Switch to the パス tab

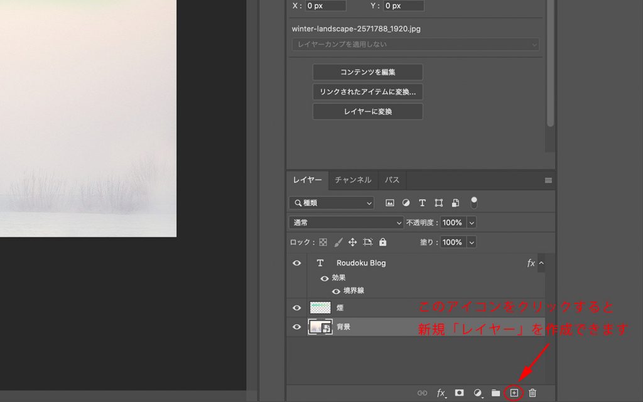pyautogui.click(x=392, y=180)
